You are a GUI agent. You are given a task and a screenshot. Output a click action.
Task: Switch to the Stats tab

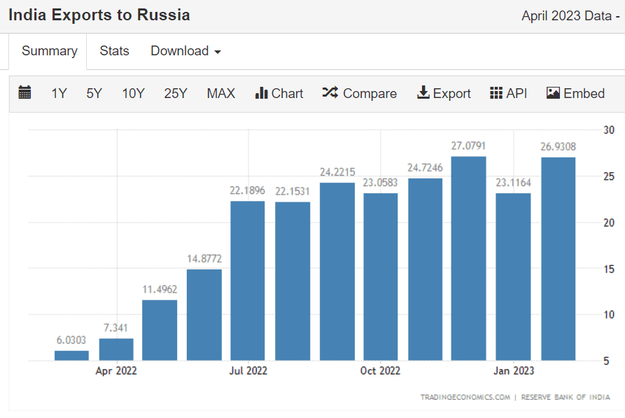pyautogui.click(x=114, y=50)
